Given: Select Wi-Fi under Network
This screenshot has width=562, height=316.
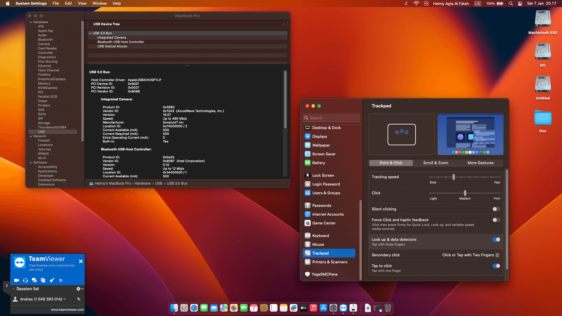Looking at the screenshot, I should point(42,158).
